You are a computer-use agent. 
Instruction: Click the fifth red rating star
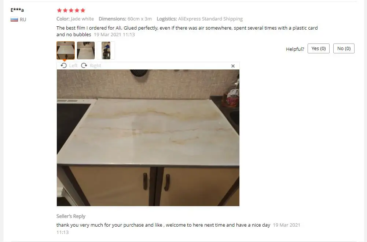[x=83, y=10]
